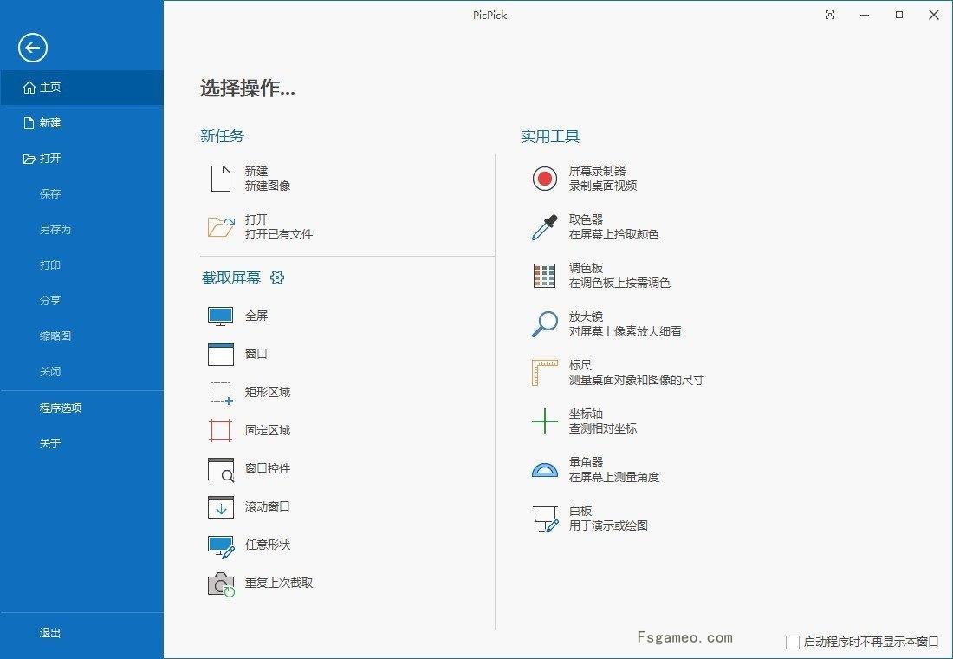Click 录制桌面视频 description text
Viewport: 953px width, 659px height.
click(603, 186)
